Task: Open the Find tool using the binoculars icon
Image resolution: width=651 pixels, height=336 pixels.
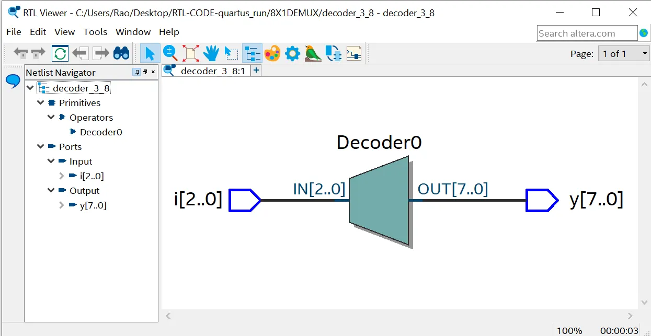Action: tap(120, 53)
